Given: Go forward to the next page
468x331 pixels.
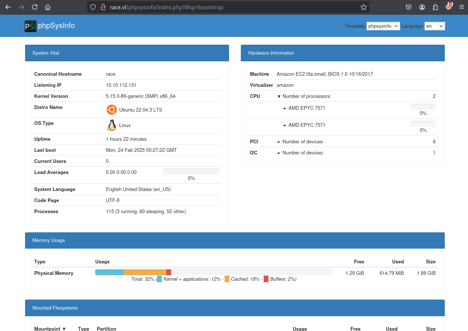Looking at the screenshot, I should click(21, 7).
